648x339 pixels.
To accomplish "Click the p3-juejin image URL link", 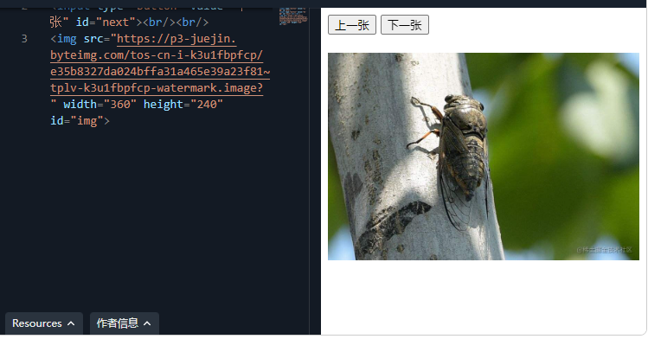I will [x=160, y=63].
